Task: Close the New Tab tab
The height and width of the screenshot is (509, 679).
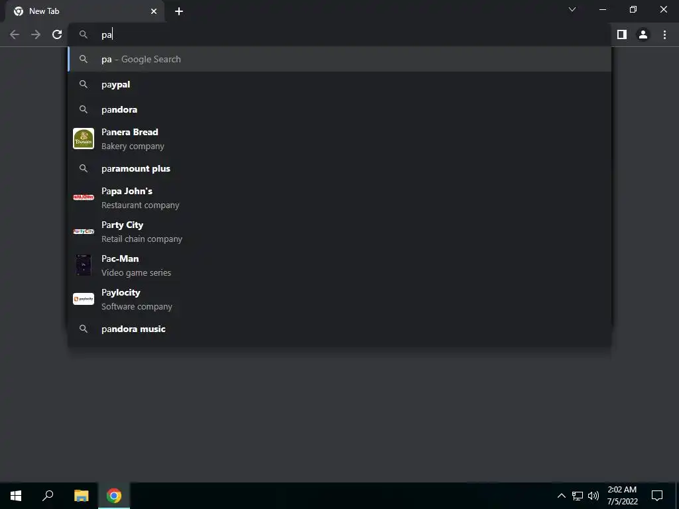Action: (154, 11)
